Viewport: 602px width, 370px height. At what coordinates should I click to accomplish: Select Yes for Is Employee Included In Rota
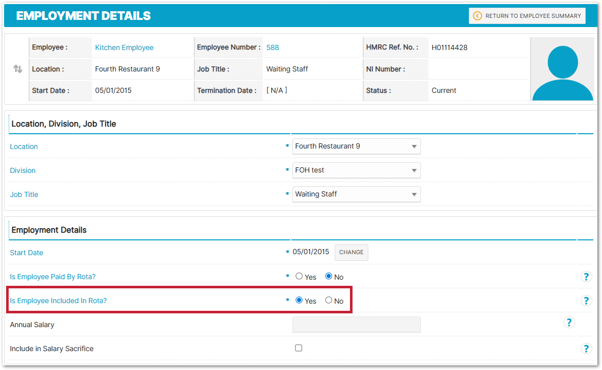click(299, 300)
